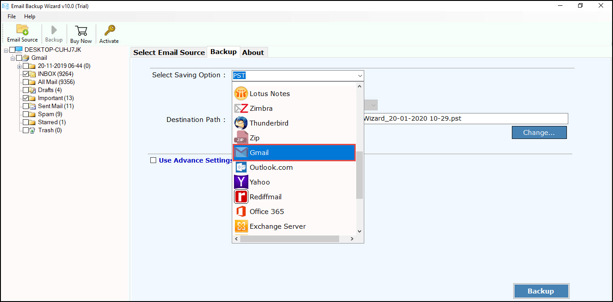
Task: Check the Sent Mail (11) checkbox
Action: coord(26,106)
